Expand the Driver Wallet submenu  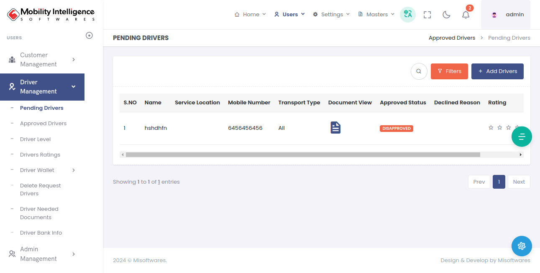click(x=43, y=170)
